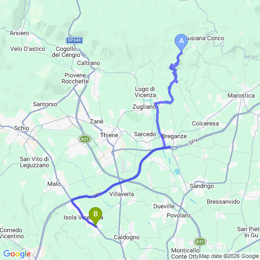Image resolution: width=260 pixels, height=260 pixels.
Task: Click the Breganze label on route
Action: [x=174, y=136]
